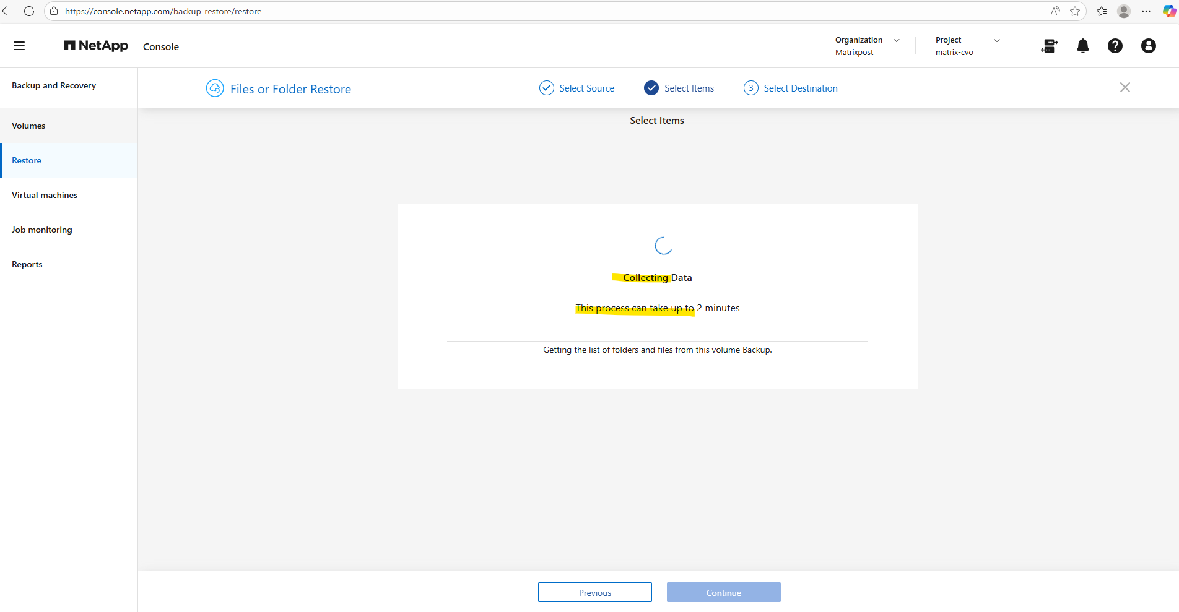
Task: Click the 'Select Items' page heading
Action: click(657, 121)
